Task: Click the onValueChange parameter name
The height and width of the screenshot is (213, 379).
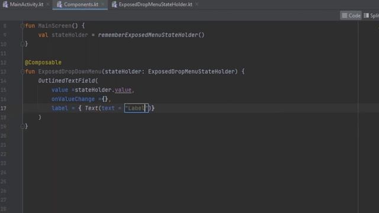Action: 73,99
